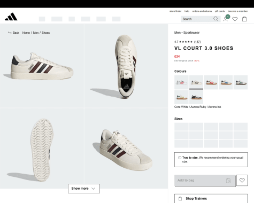Click the €24 sale price
The width and height of the screenshot is (254, 203).
177,57
